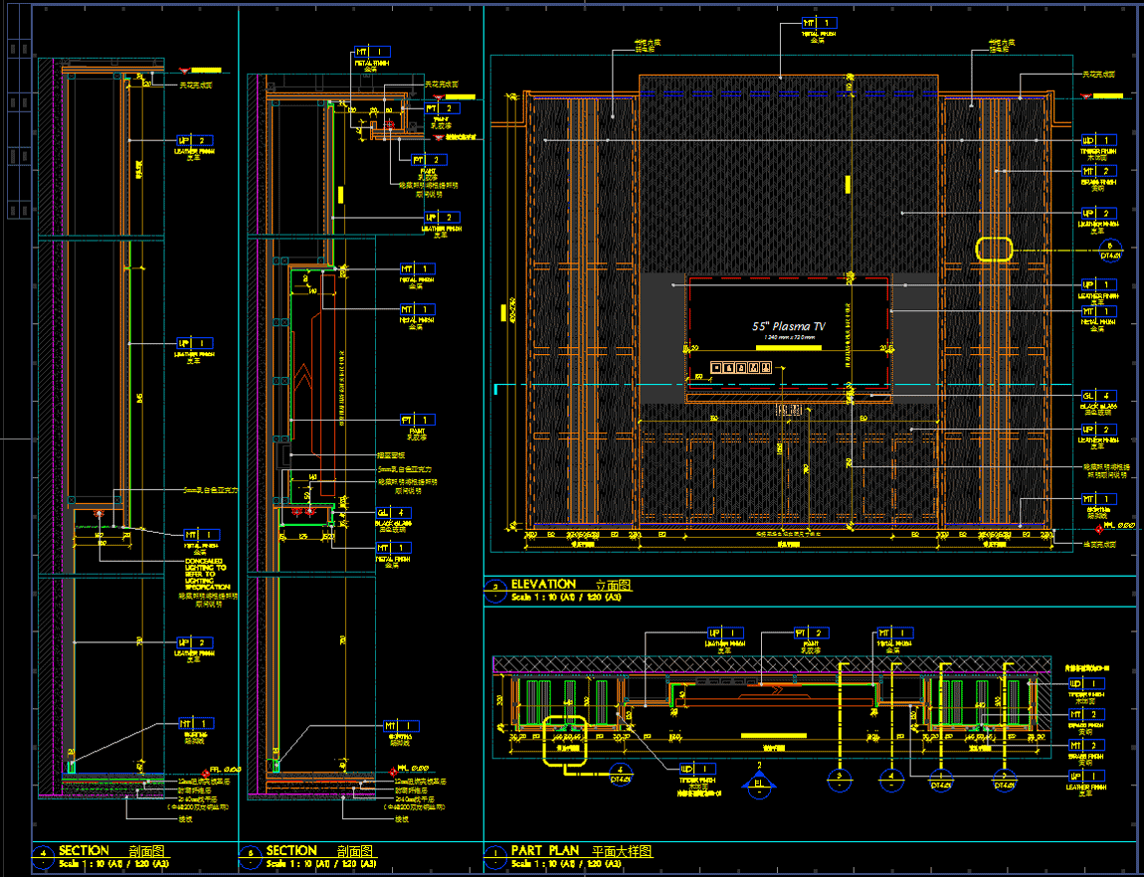
Task: Select detail callout bubble 6 beside elevation
Action: [1111, 248]
